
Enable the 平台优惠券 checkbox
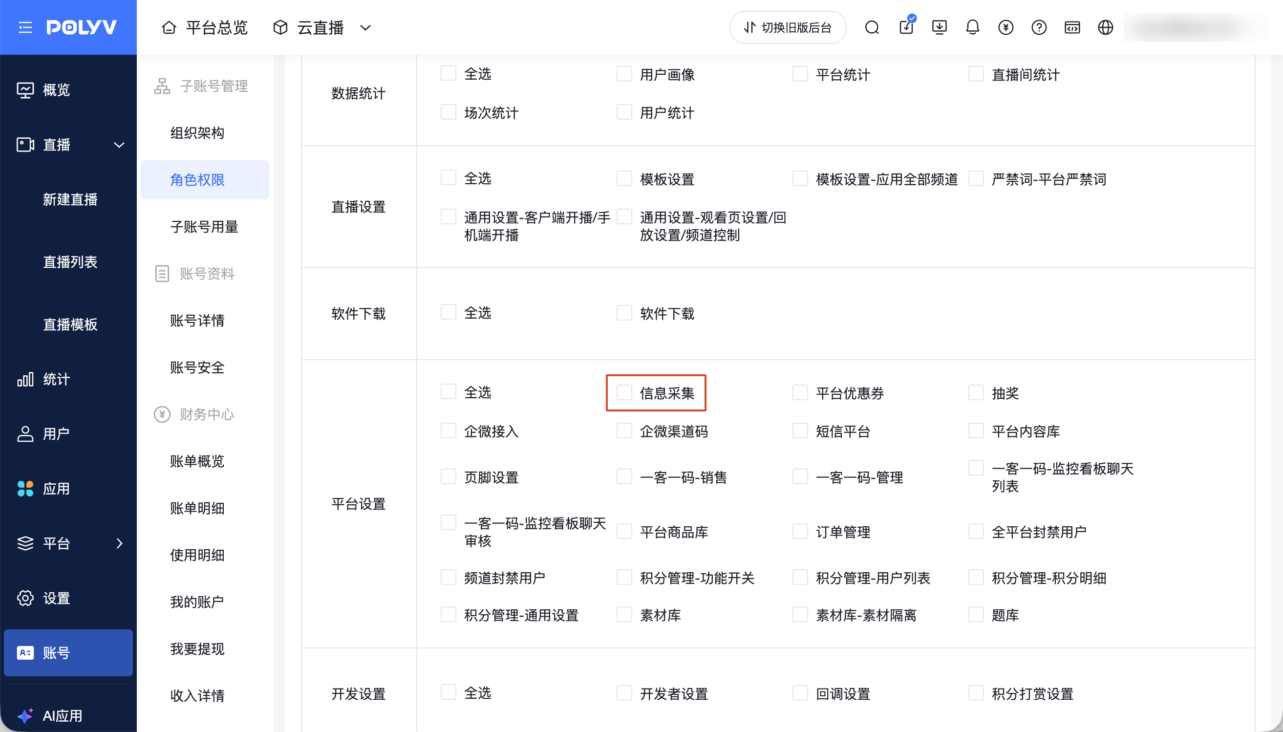(x=800, y=393)
